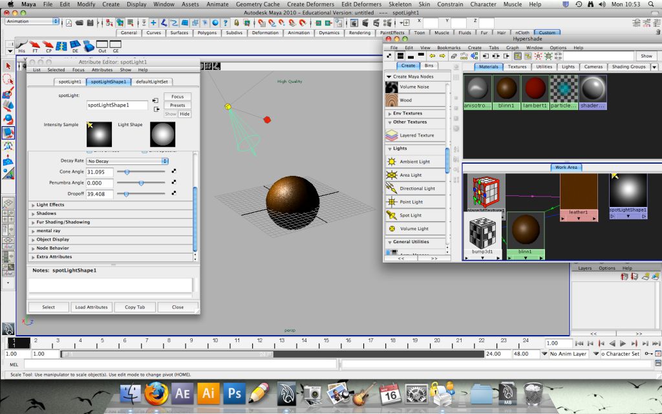
Task: Clear the Hypershade graph with eraser icon
Action: [x=454, y=56]
